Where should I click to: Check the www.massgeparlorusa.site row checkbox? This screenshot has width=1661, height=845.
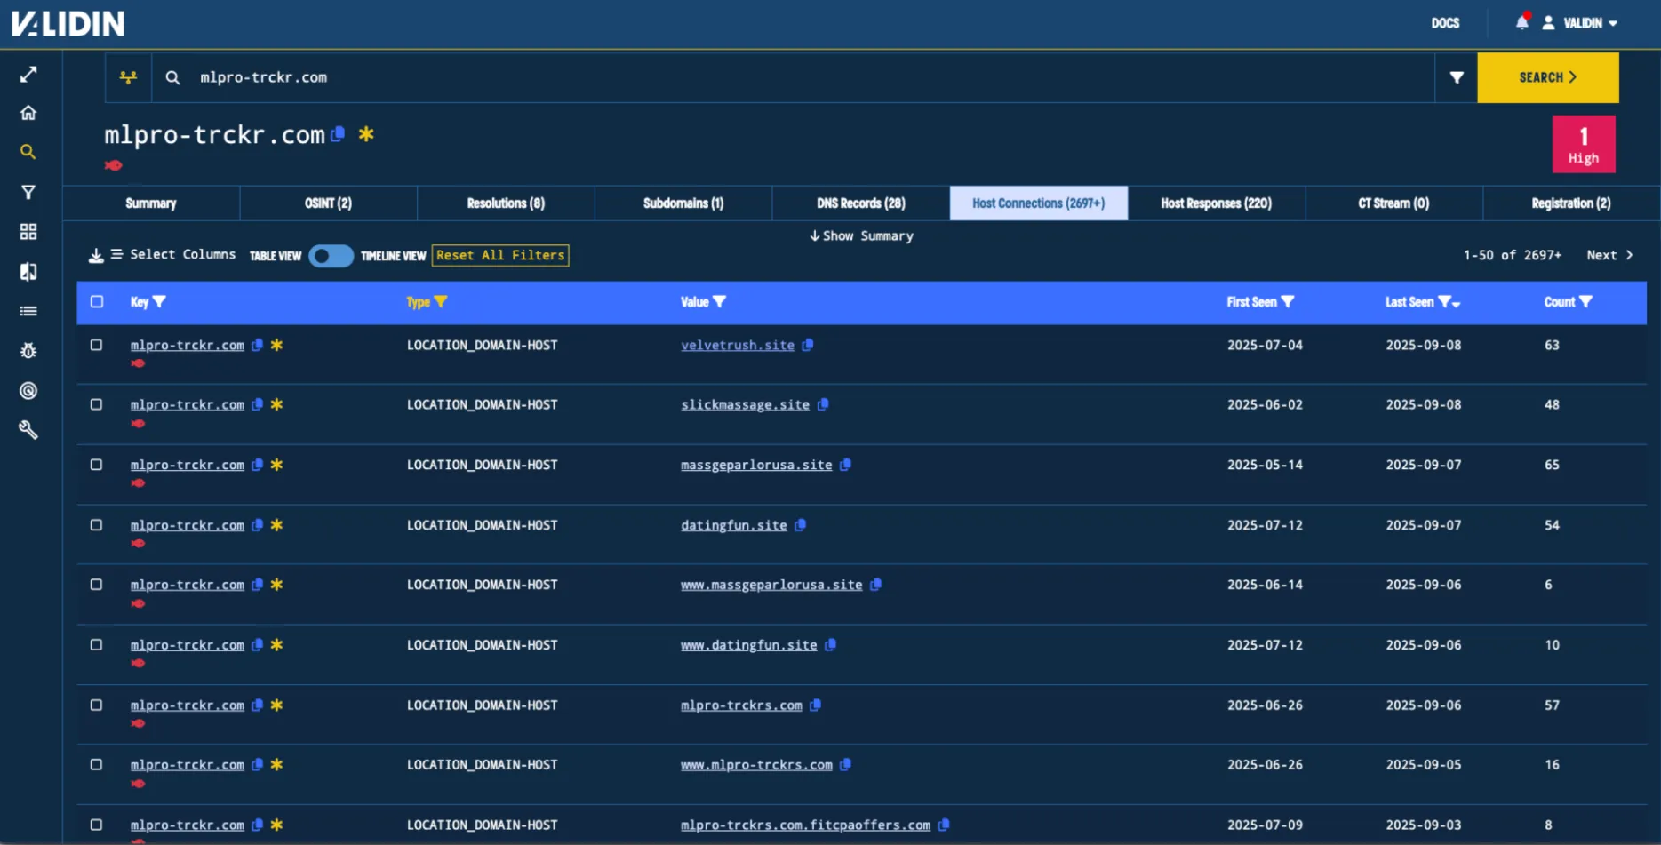pyautogui.click(x=97, y=585)
